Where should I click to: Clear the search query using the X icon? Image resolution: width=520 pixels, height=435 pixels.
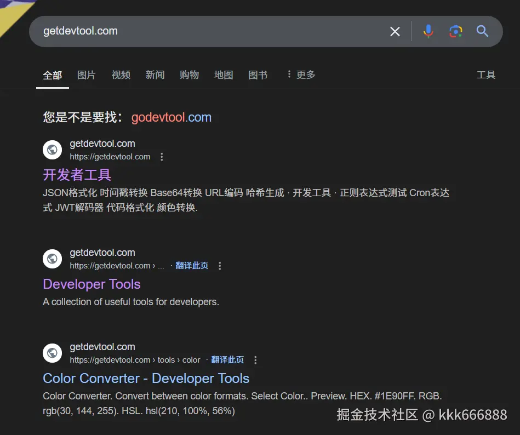[x=395, y=31]
